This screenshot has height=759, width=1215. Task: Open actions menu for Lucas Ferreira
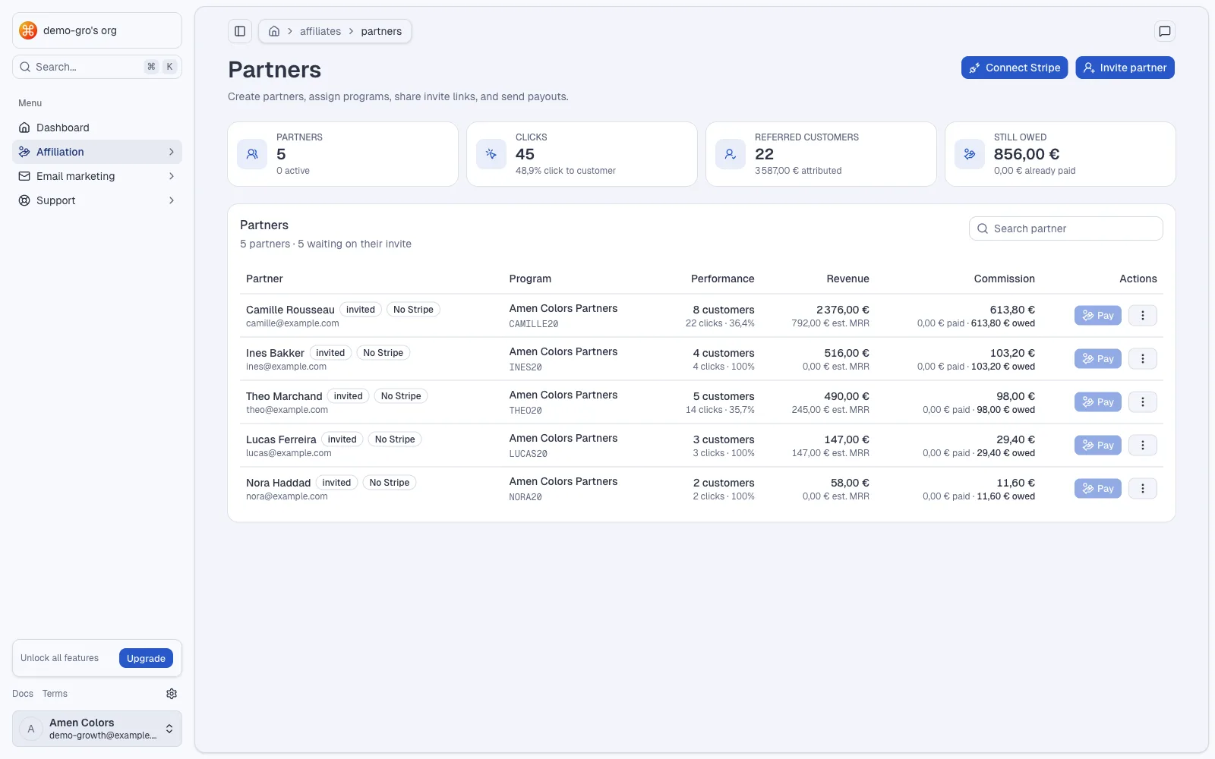1143,446
